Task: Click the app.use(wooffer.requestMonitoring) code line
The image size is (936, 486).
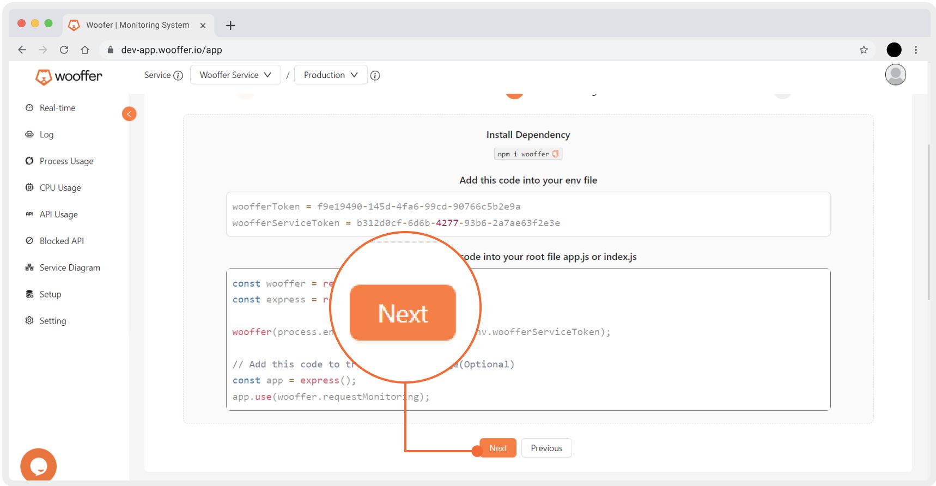Action: click(331, 397)
